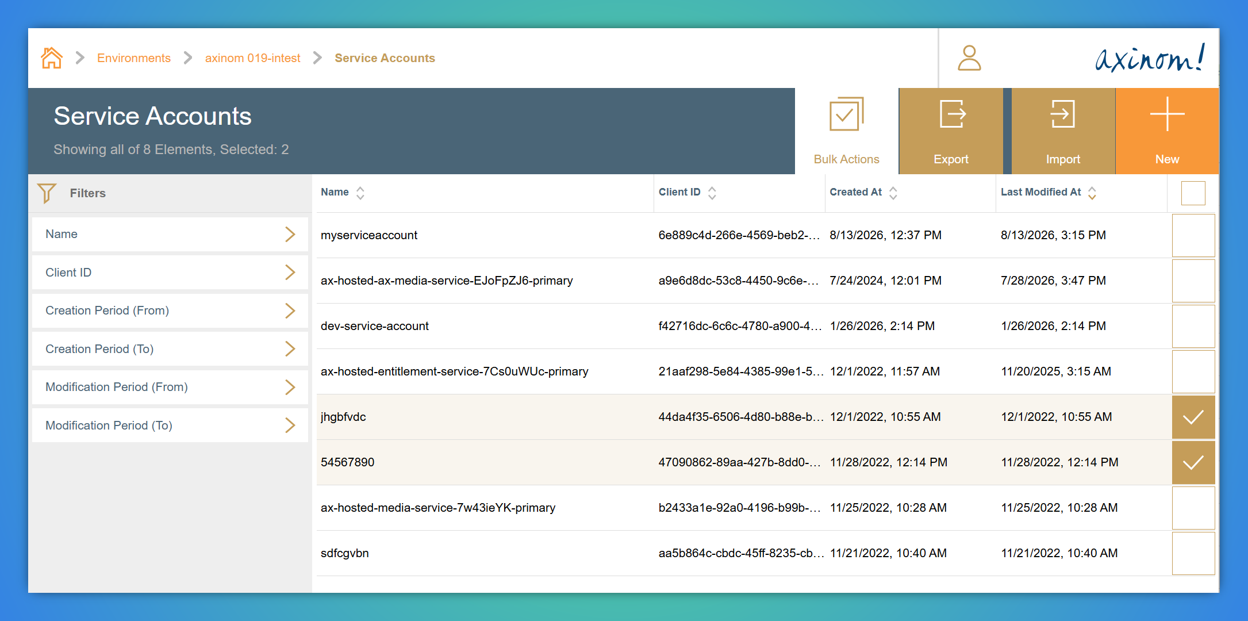Click modified date 8/13/2026, 3:15 PM
Screen dimensions: 1248x621
point(1053,235)
